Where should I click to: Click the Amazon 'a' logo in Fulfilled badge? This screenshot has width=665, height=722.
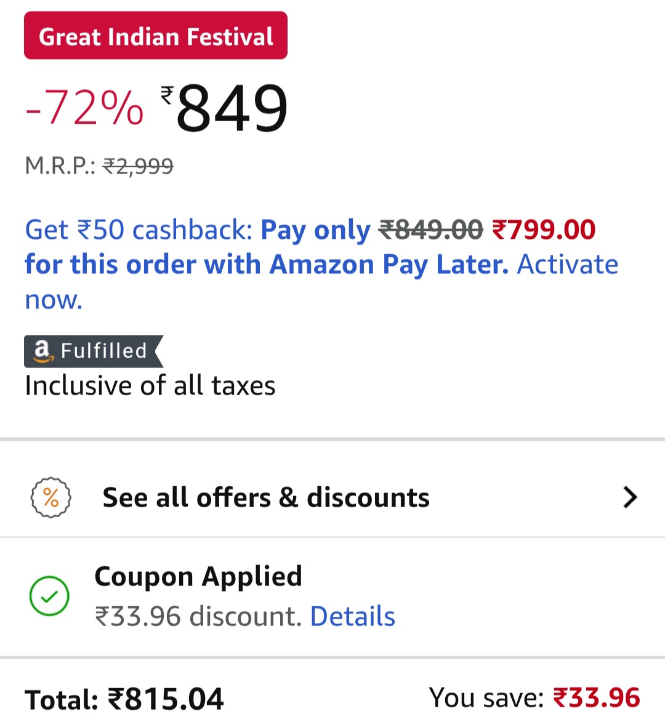[x=42, y=351]
